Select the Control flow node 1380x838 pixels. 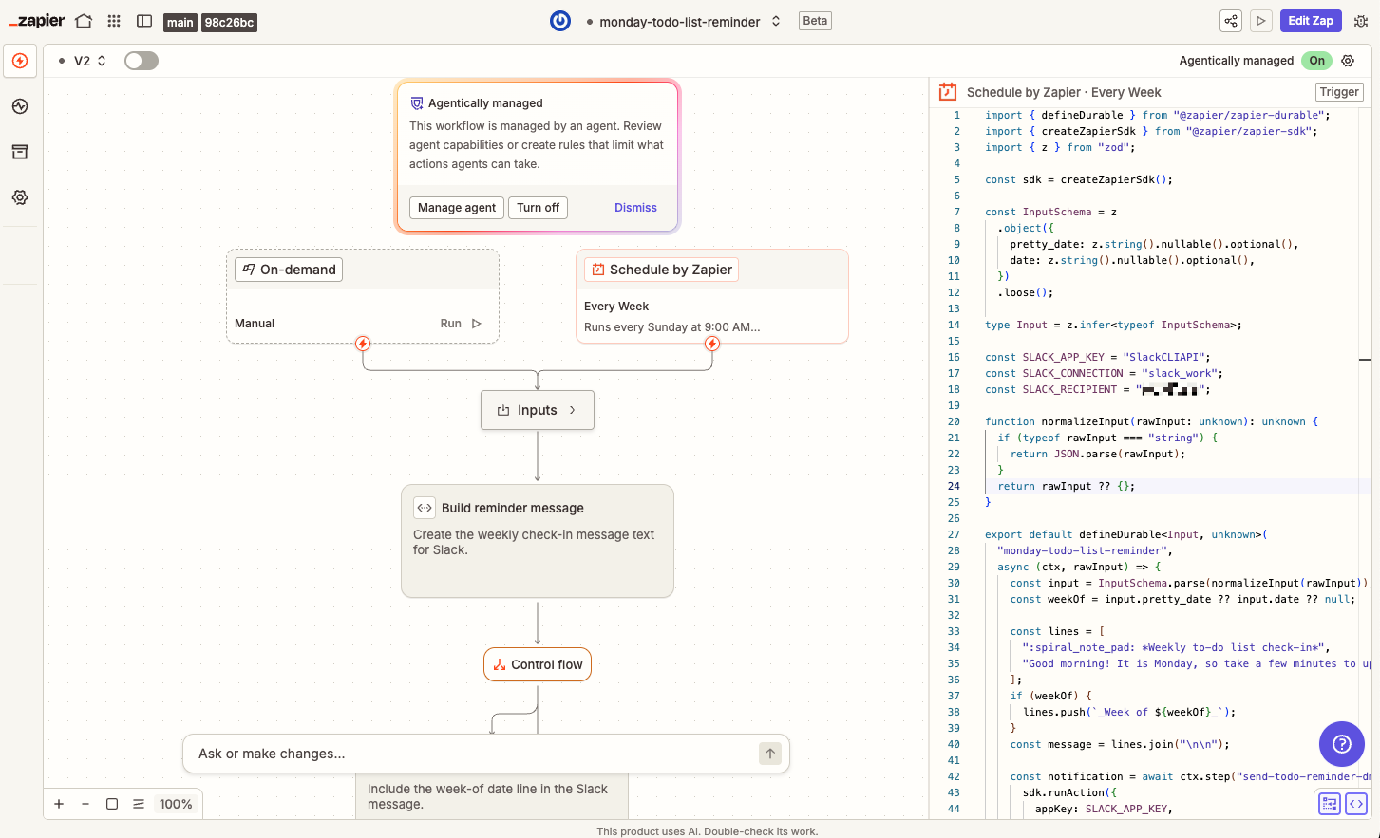[538, 664]
